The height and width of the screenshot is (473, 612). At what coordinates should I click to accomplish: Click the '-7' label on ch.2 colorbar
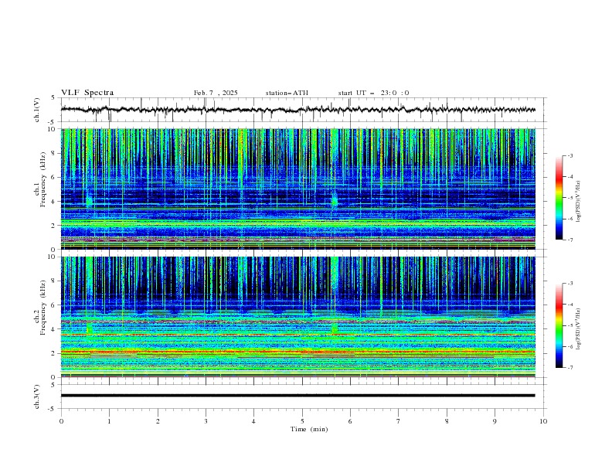[x=569, y=367]
